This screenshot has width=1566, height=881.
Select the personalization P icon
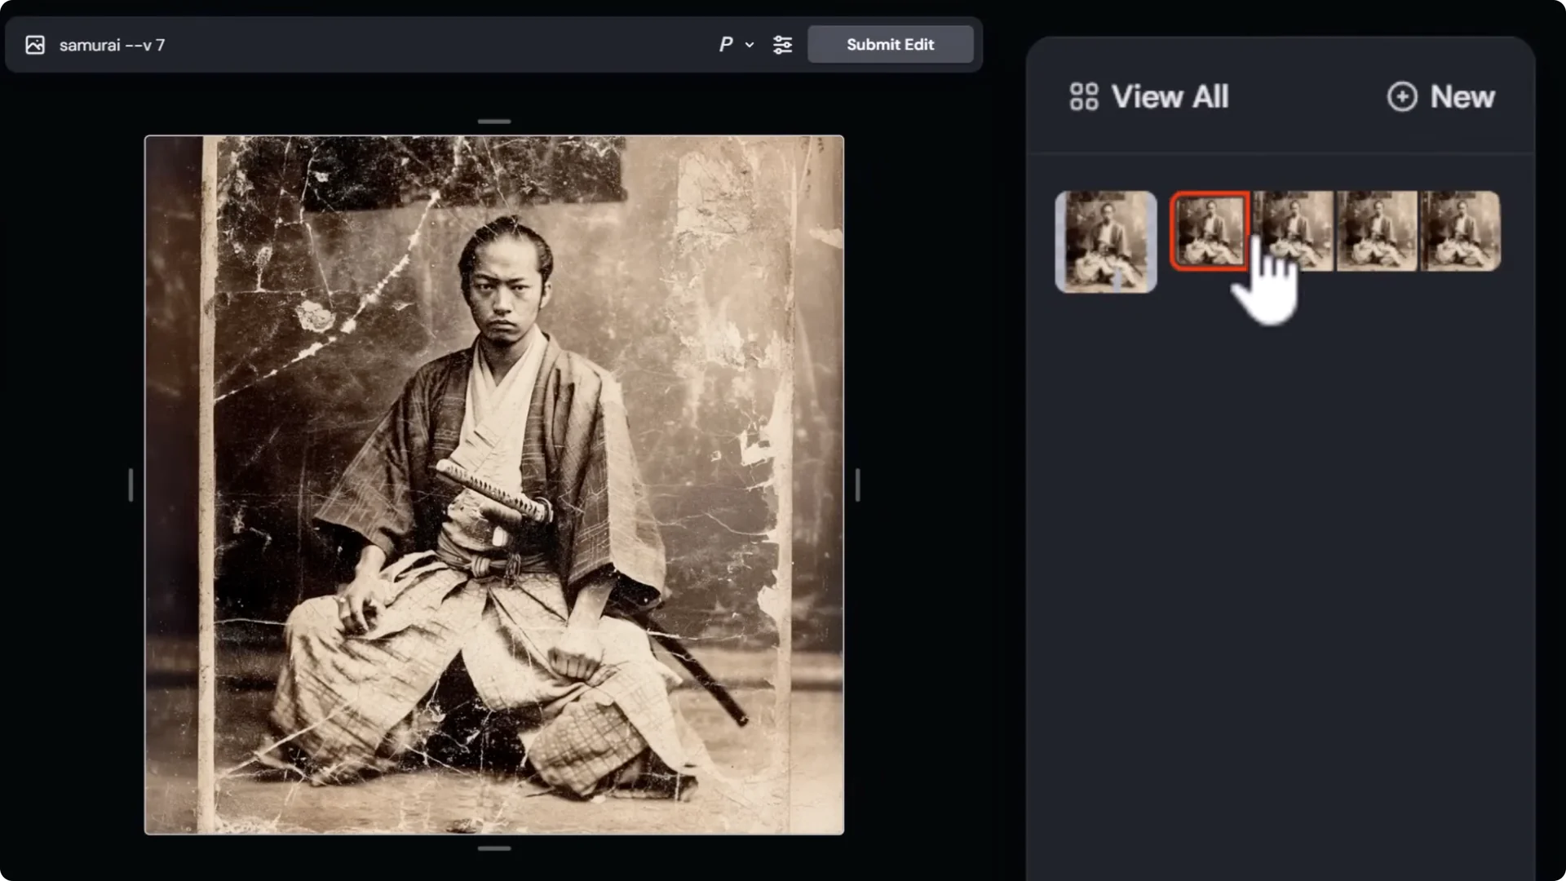(725, 45)
